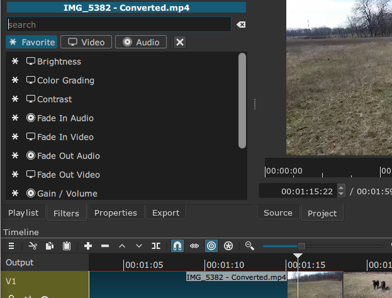Select the Color Grading filter
Viewport: 392px width, 298px height.
[122, 80]
